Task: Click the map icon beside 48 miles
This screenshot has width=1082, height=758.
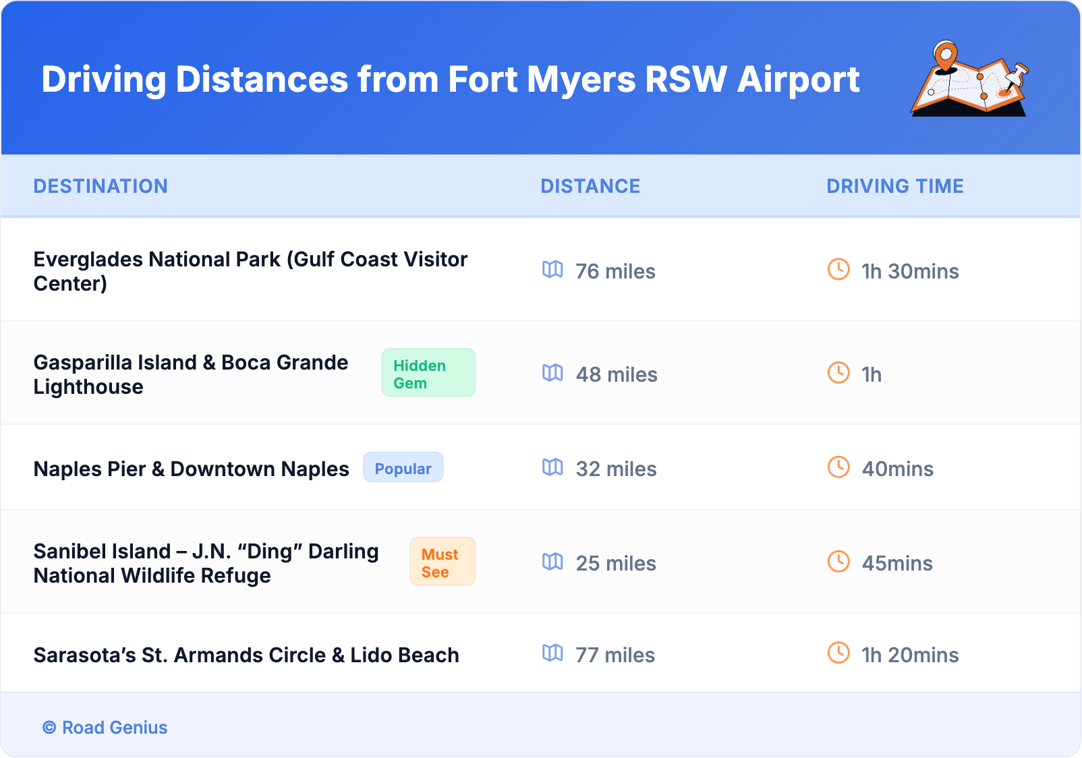Action: pos(552,373)
